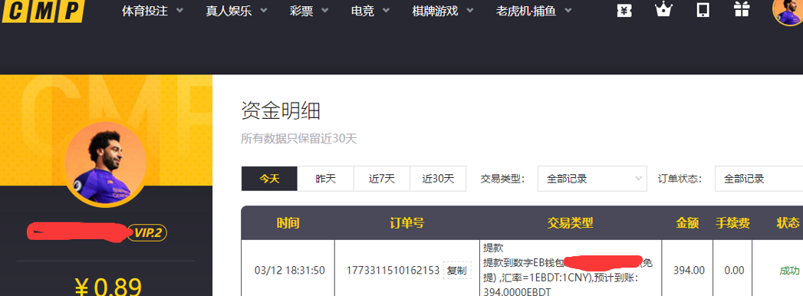Screen dimensions: 803x296
Task: Select the 今天 filter tab
Action: pos(269,179)
